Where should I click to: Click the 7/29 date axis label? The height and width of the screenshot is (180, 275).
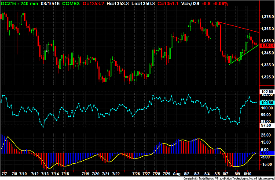166,174
